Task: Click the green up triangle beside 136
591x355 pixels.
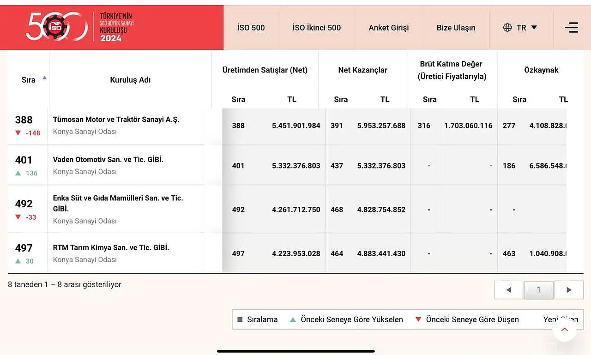Action: pyautogui.click(x=18, y=173)
